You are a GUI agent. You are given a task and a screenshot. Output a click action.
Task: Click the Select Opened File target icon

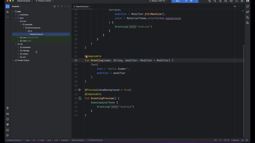55,6
